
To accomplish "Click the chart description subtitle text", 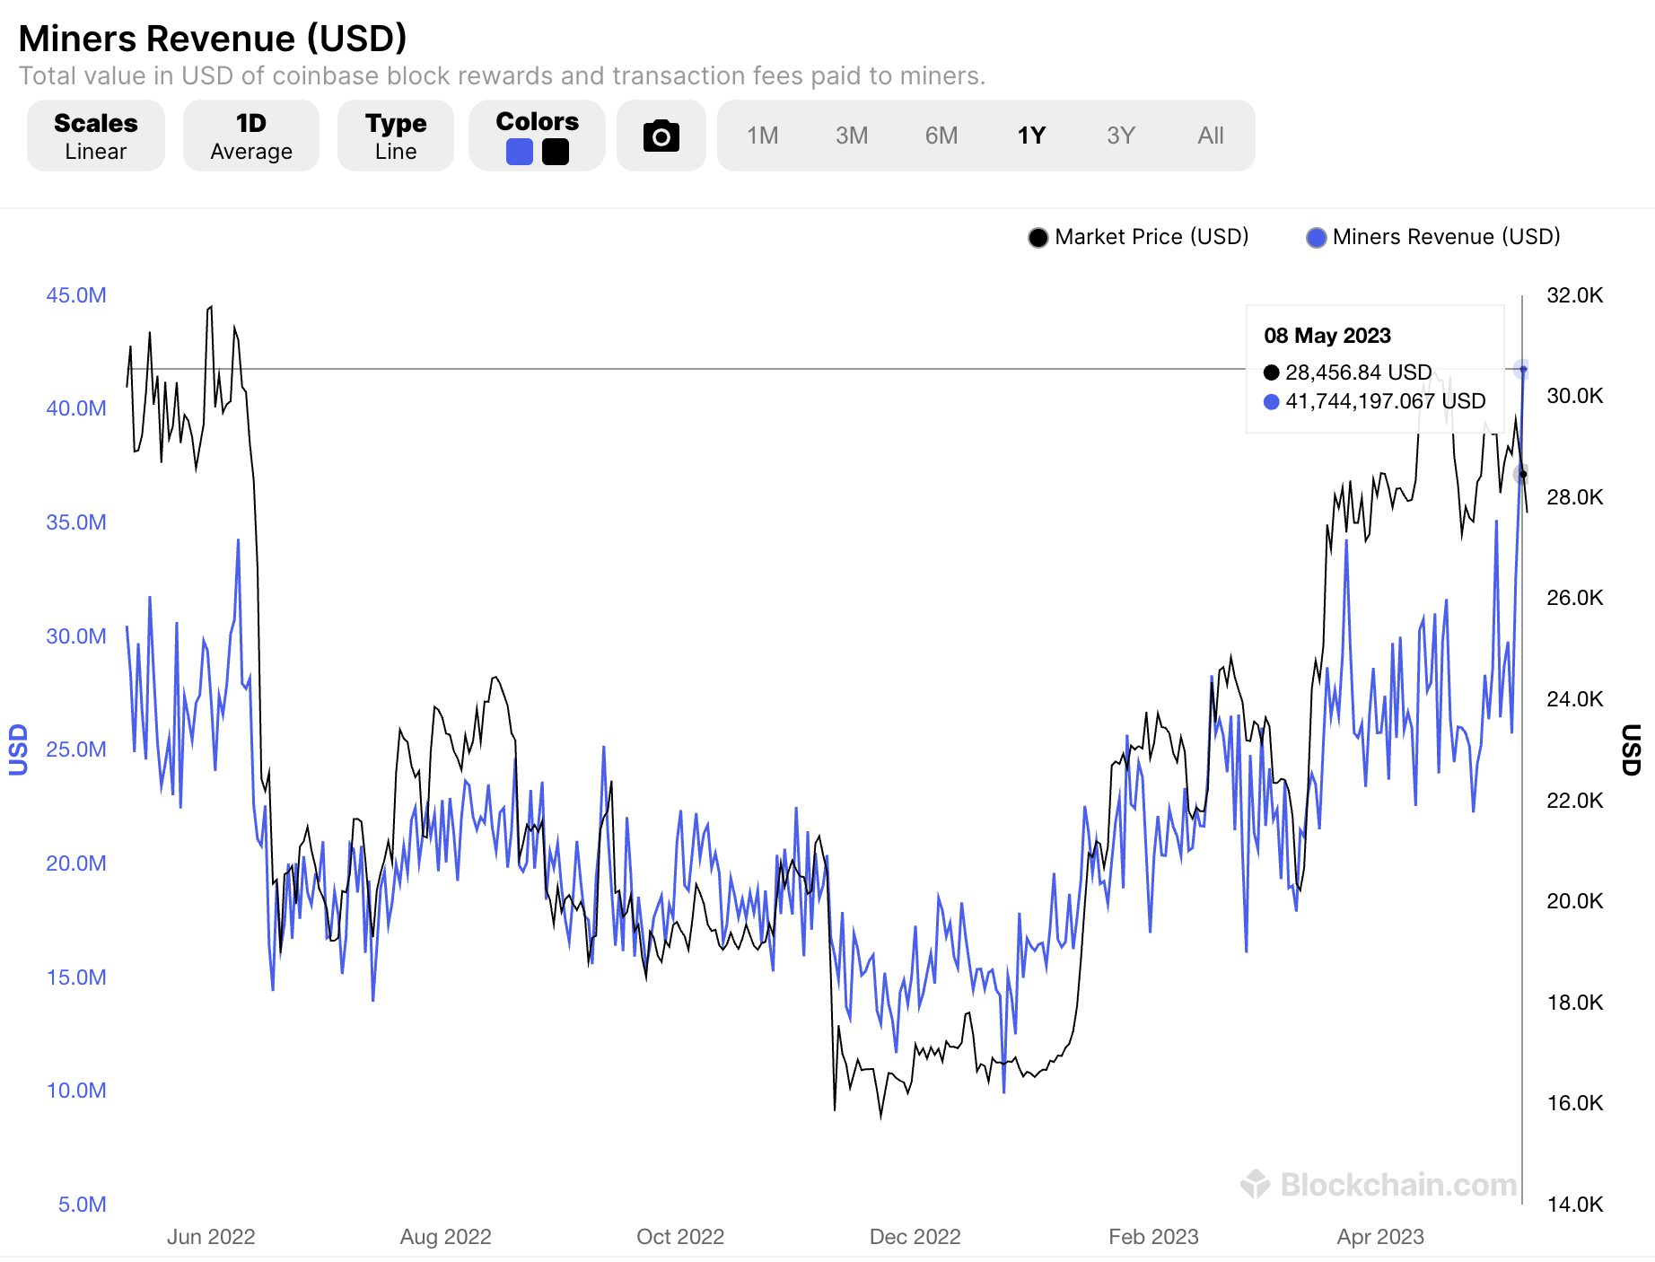I will coord(502,76).
